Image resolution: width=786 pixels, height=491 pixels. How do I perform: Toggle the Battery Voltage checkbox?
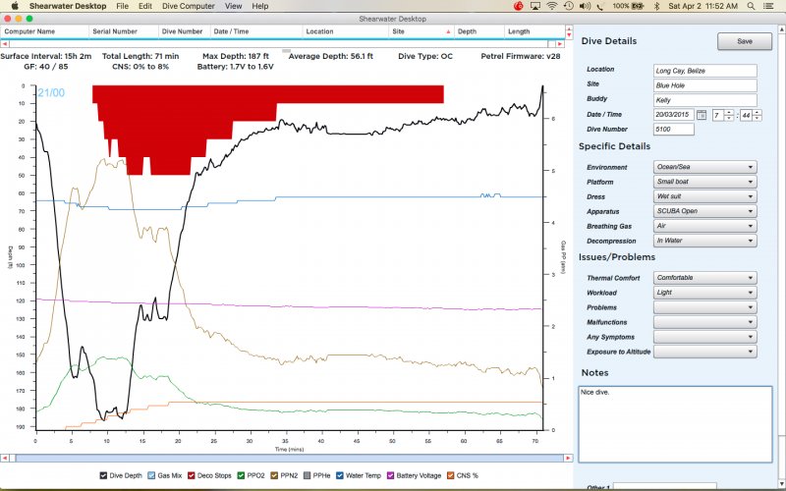coord(391,475)
